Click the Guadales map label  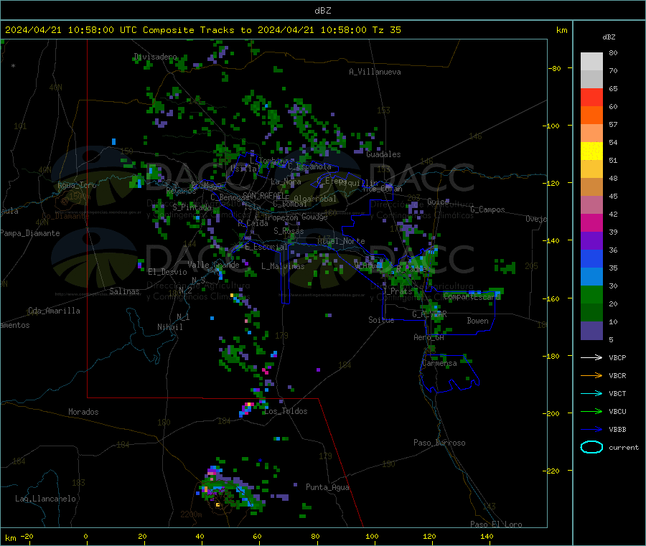click(383, 154)
